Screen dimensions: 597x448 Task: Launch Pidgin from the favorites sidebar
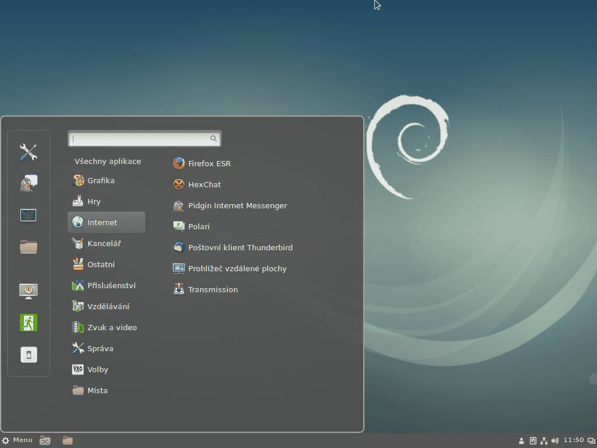(x=28, y=184)
